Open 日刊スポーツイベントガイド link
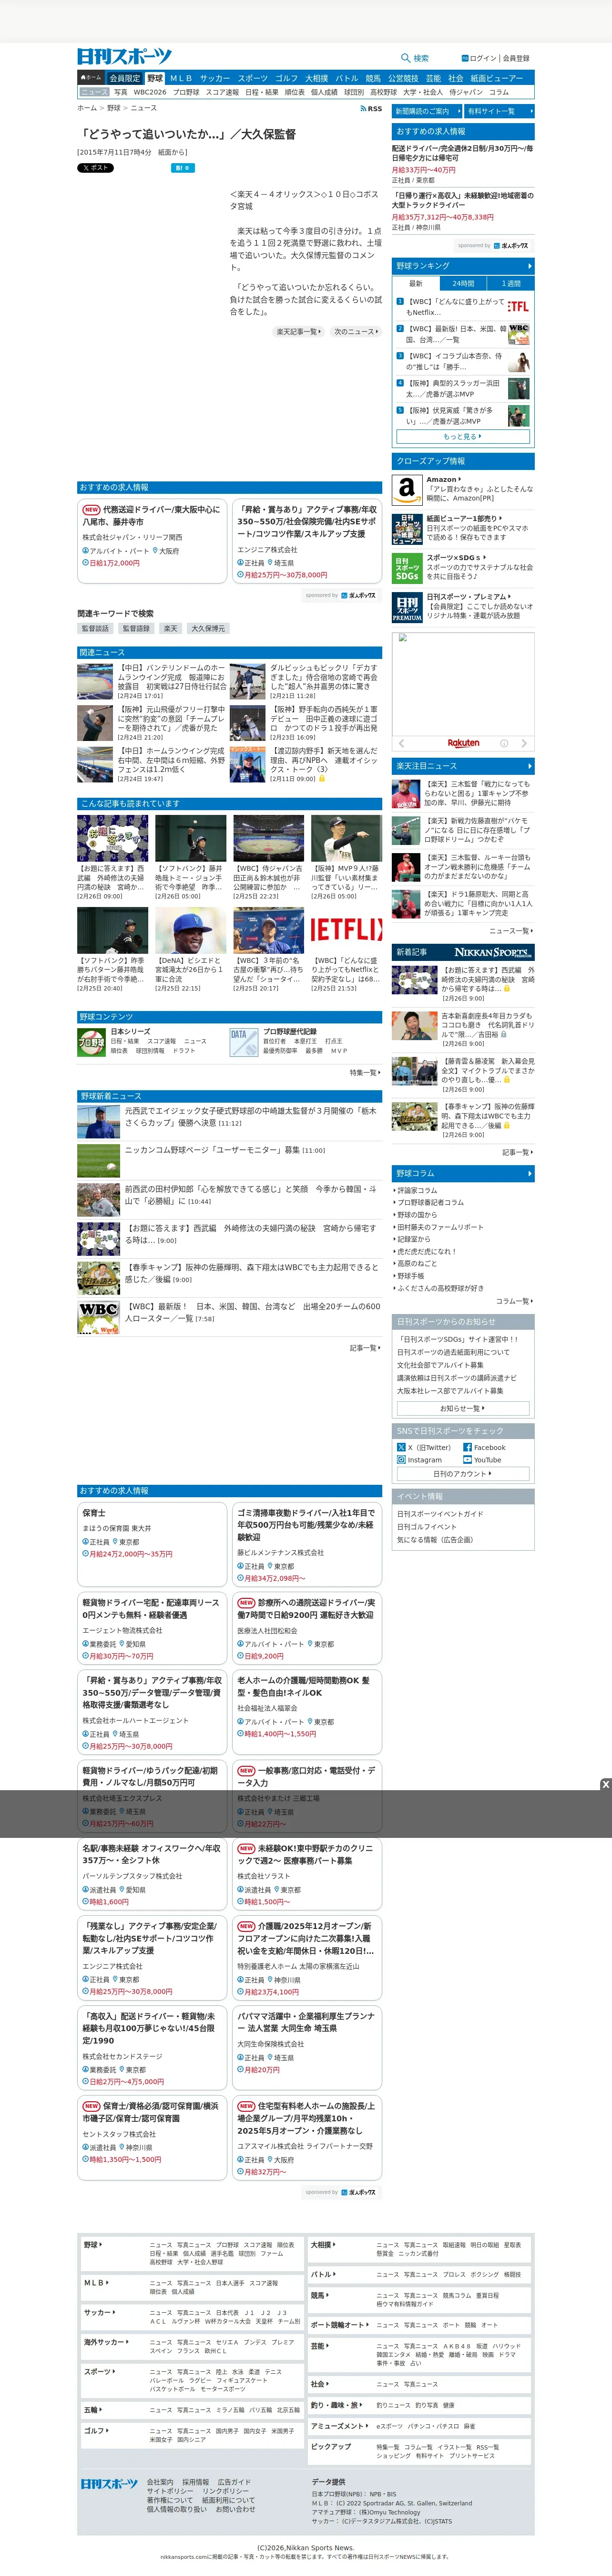This screenshot has height=2576, width=612. point(439,1514)
